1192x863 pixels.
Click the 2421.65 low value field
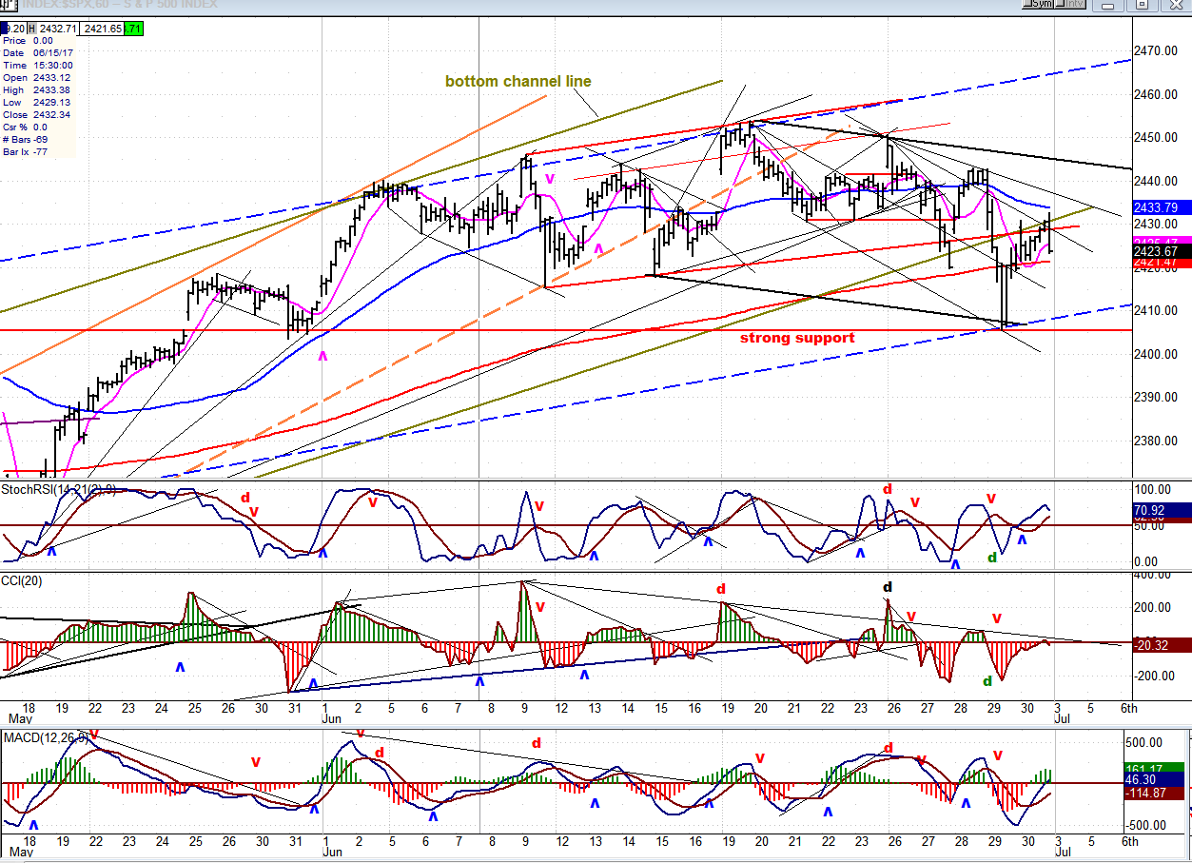coord(101,29)
